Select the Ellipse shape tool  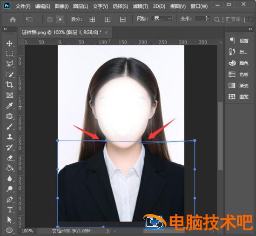[9, 230]
